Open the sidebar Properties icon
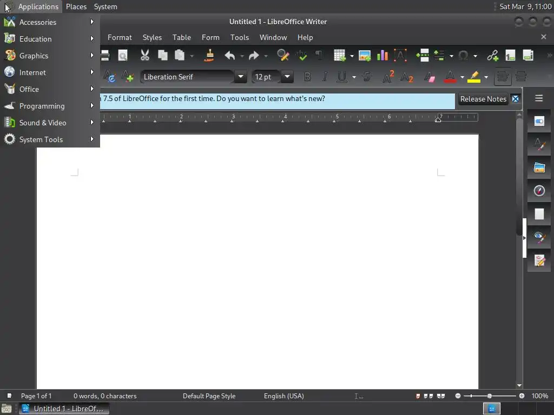 point(539,121)
